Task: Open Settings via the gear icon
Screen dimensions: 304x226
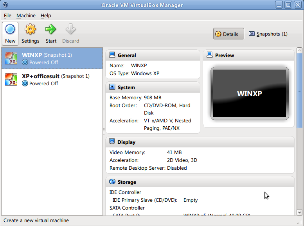Action: 30,29
